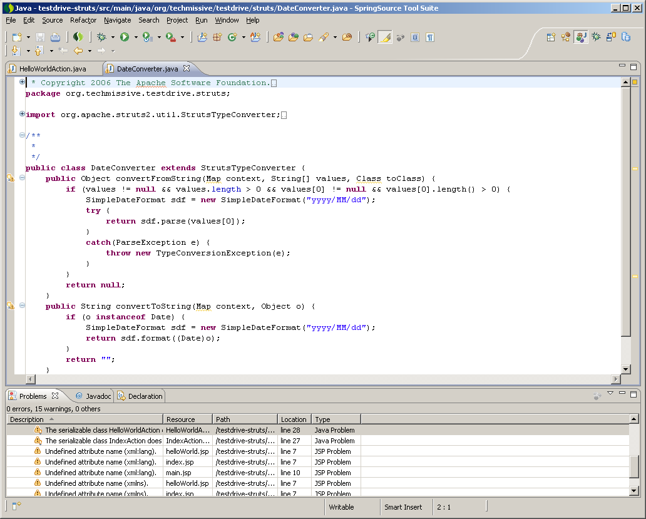Click the New file wizard icon

click(17, 38)
